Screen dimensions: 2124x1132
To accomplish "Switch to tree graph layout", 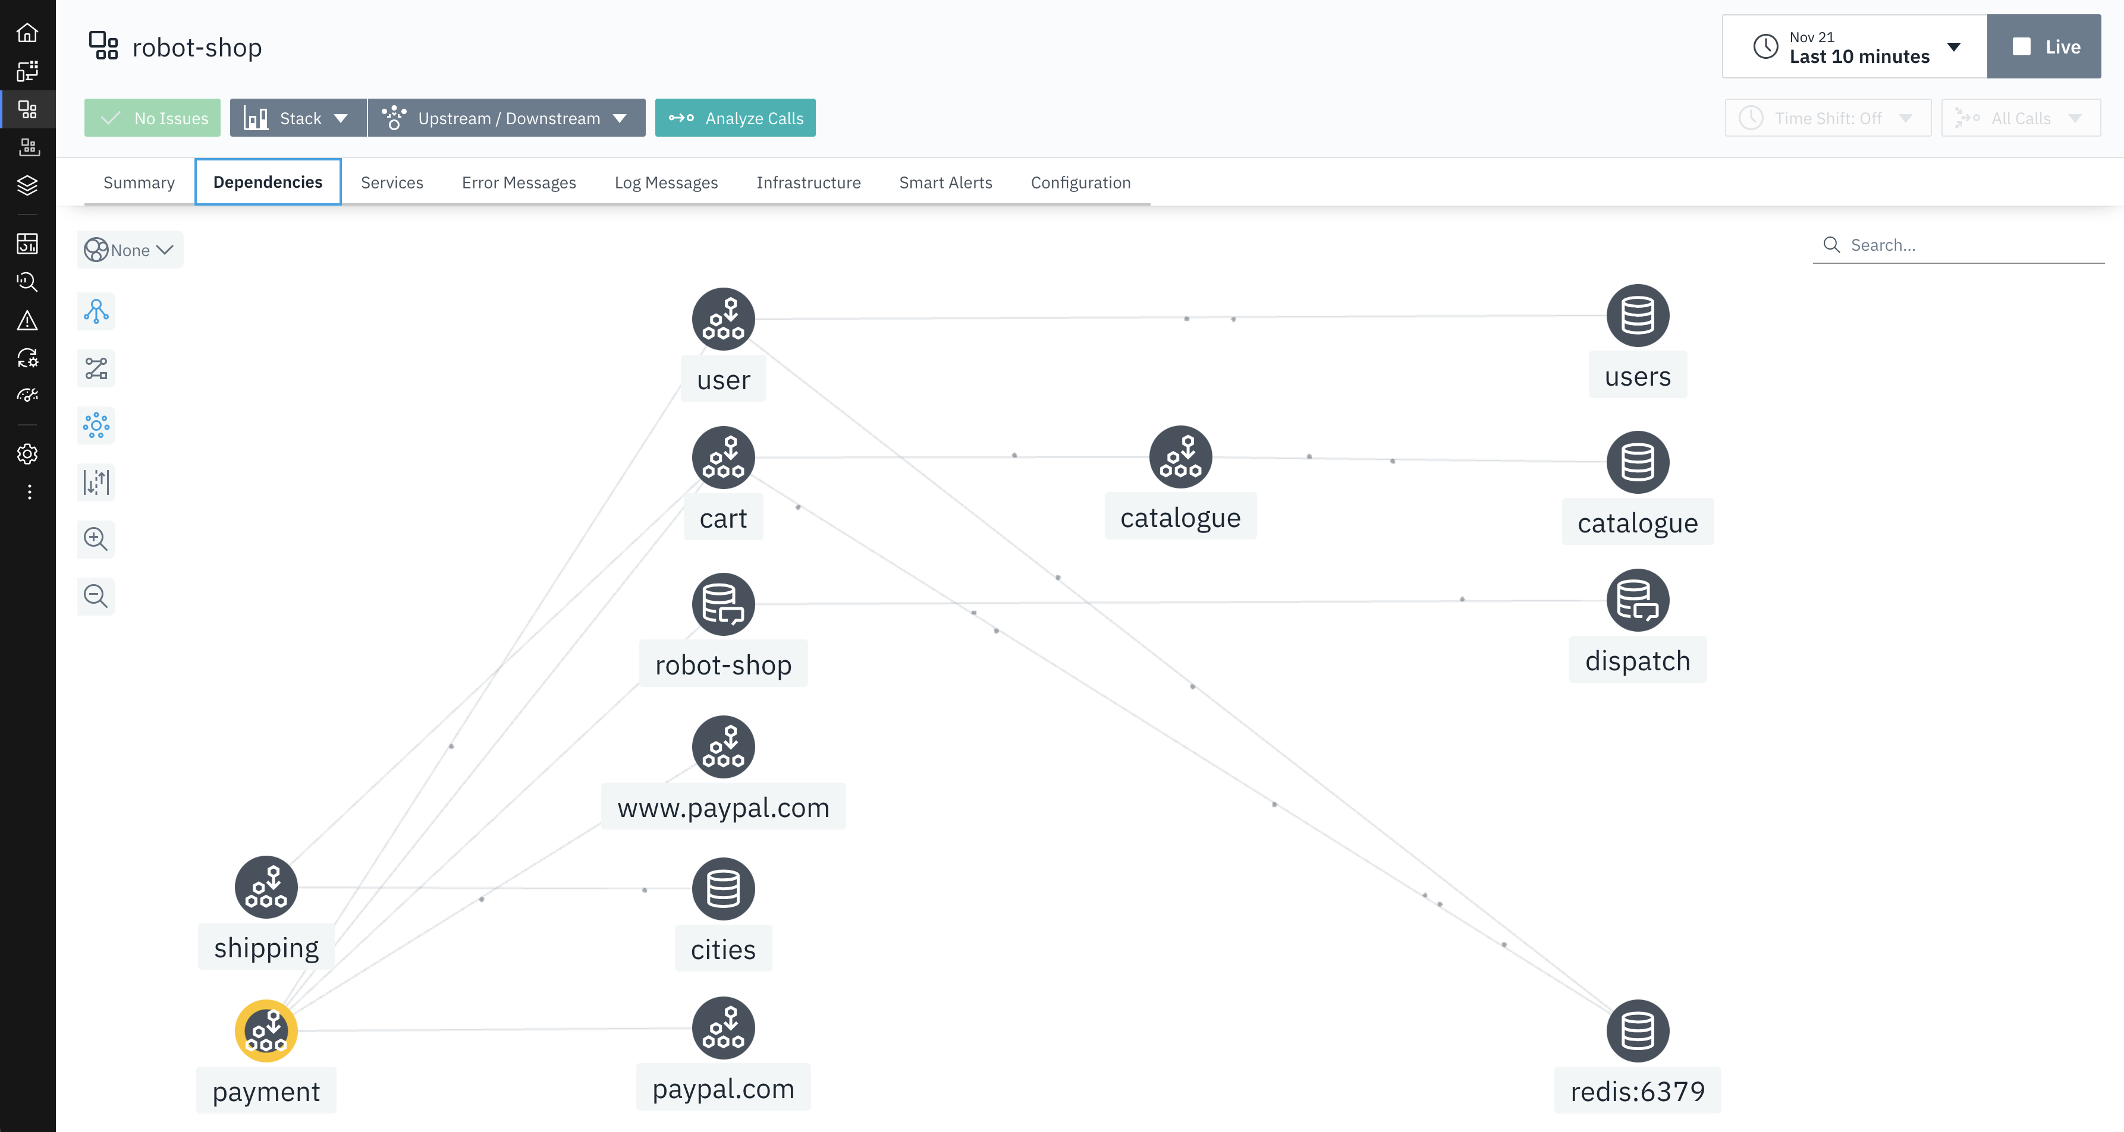I will tap(96, 311).
